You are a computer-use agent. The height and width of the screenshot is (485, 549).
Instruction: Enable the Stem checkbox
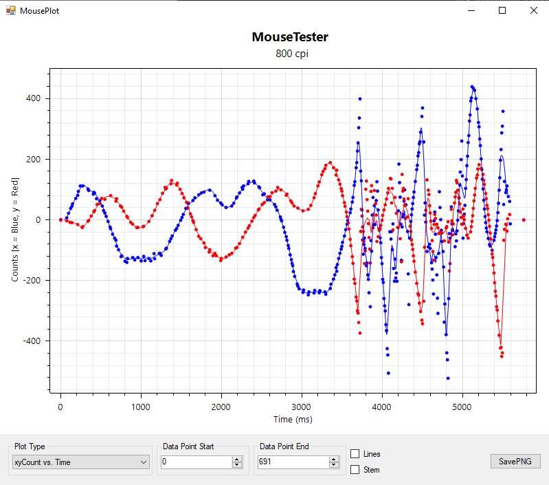click(x=355, y=470)
